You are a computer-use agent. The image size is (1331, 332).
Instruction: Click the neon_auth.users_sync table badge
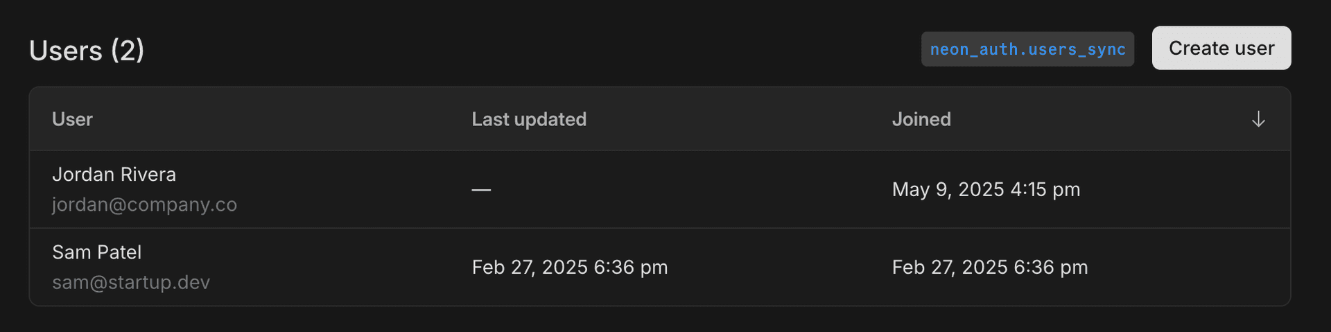point(1027,49)
